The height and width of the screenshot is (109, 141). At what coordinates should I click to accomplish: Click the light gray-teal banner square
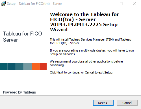coord(28,66)
